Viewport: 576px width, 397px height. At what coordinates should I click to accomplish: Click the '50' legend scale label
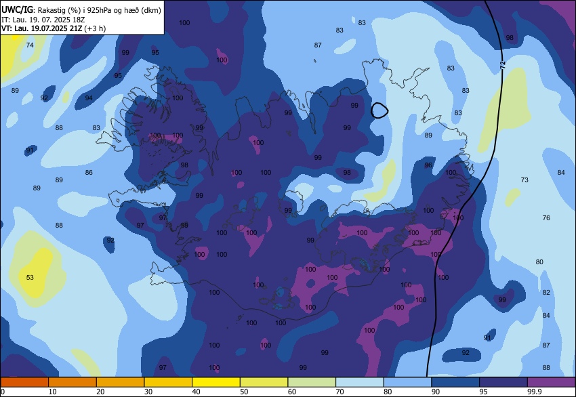[244, 392]
